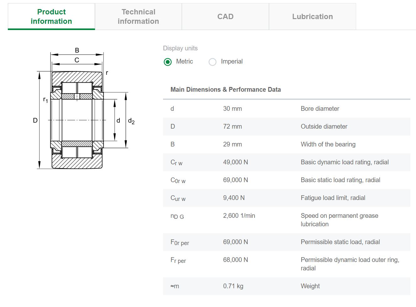Click the '72 mm' outside diameter value

point(233,126)
